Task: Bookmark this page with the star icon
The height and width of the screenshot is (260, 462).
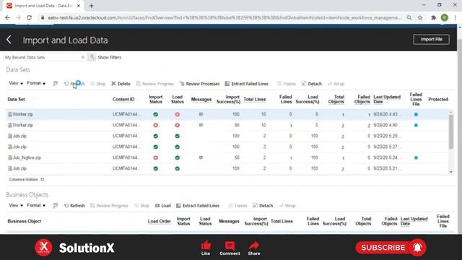Action: click(x=420, y=17)
